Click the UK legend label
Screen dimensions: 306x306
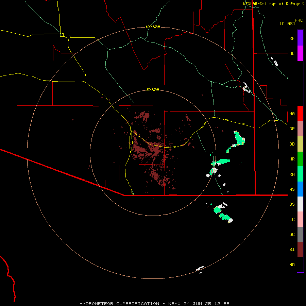click(x=292, y=53)
